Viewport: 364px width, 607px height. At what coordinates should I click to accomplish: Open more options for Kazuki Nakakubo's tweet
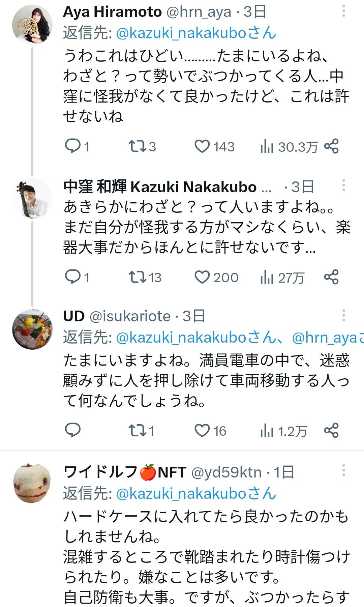(343, 185)
